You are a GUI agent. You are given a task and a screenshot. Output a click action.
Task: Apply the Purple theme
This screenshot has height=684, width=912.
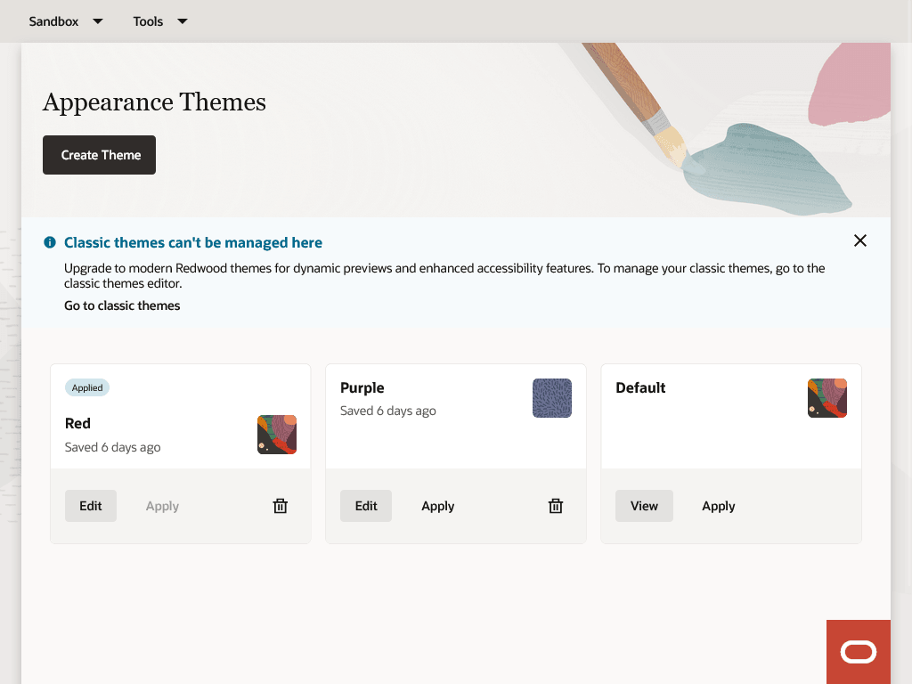pos(437,505)
